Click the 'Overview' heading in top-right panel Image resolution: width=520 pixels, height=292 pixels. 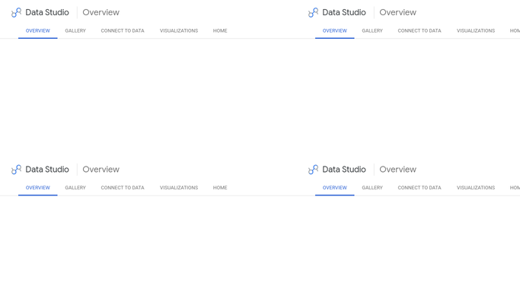397,13
